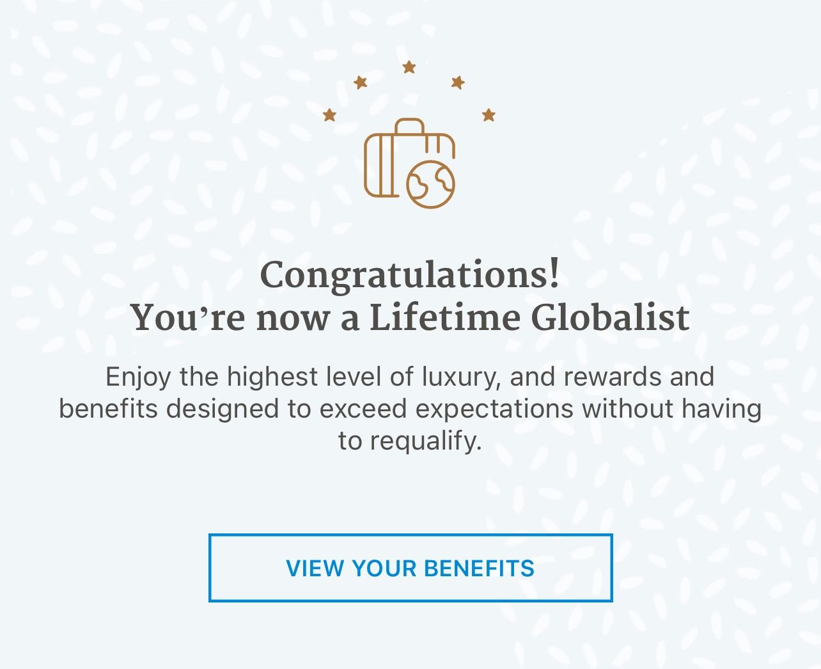The image size is (821, 669).
Task: Click the word Lifetime in the heading
Action: 445,318
